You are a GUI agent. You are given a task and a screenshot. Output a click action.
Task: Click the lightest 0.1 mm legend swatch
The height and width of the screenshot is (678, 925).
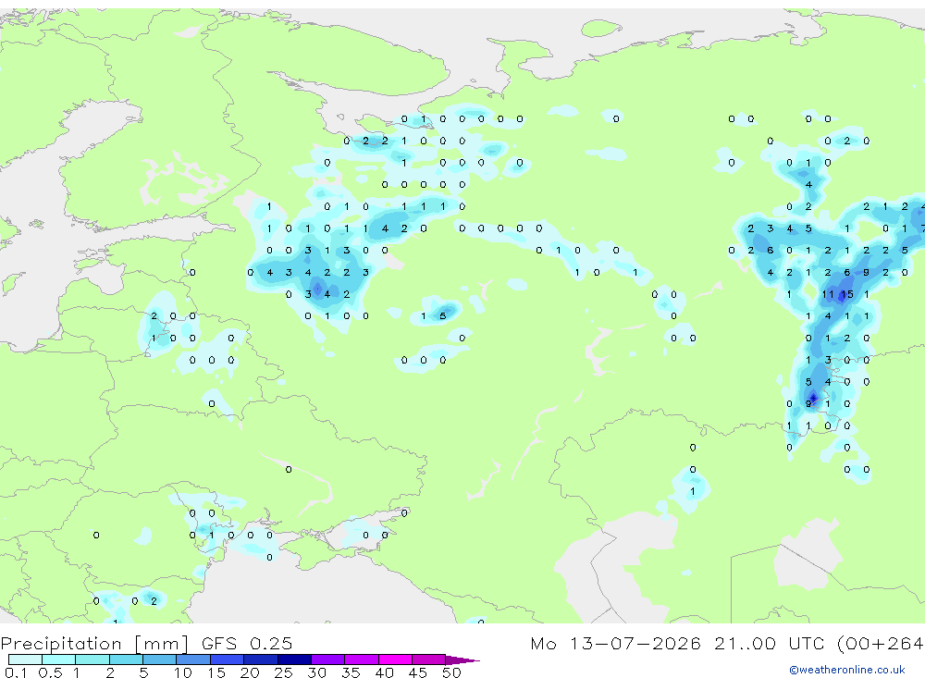pos(25,660)
